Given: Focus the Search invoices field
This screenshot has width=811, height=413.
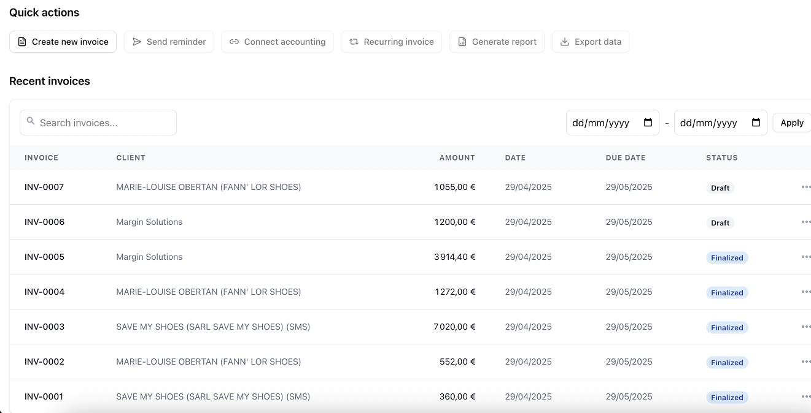Looking at the screenshot, I should pyautogui.click(x=98, y=123).
